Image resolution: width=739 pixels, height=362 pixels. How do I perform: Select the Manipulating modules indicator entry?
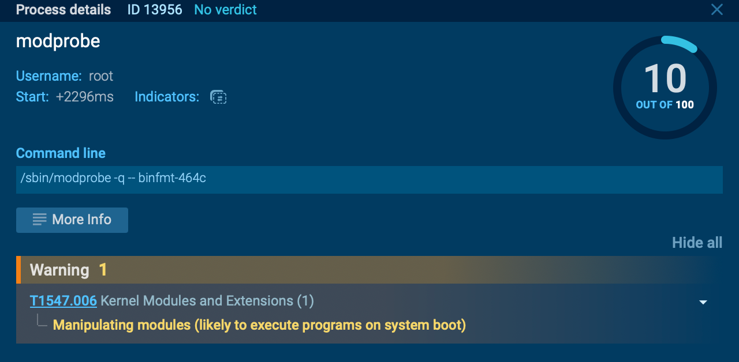pos(259,325)
